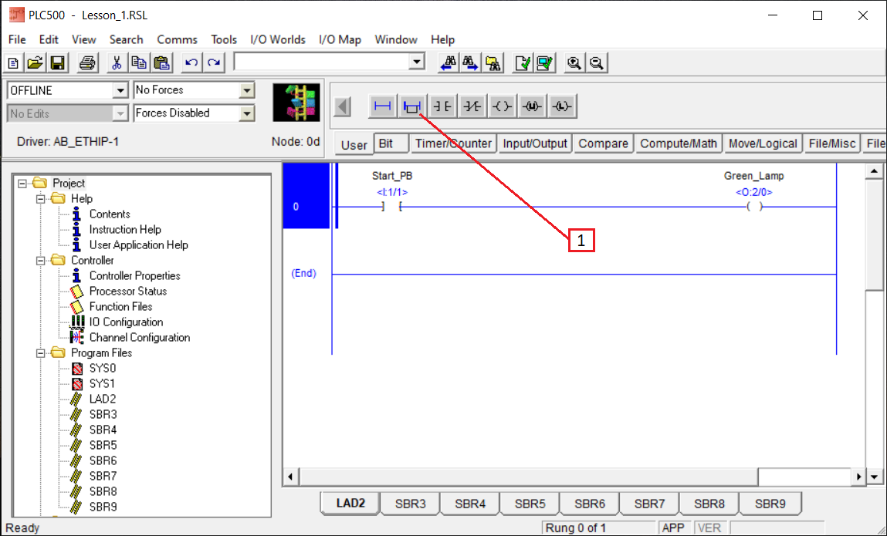Insert a new rung with the rung icon

point(382,106)
